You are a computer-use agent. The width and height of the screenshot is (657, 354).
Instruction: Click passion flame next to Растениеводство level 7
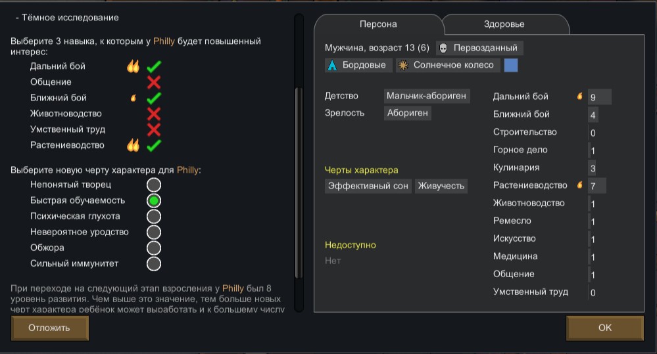580,185
